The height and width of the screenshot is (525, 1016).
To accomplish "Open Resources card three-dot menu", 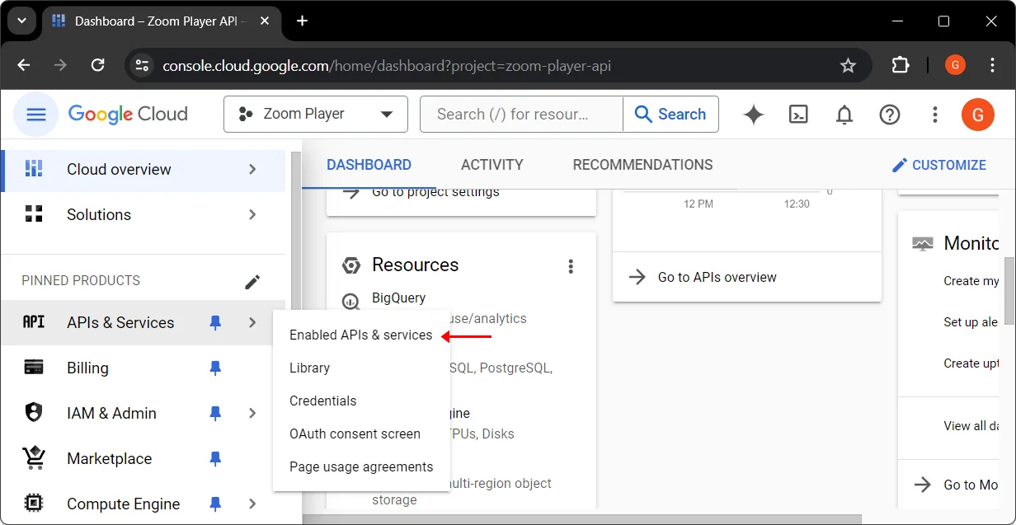I will (x=570, y=266).
